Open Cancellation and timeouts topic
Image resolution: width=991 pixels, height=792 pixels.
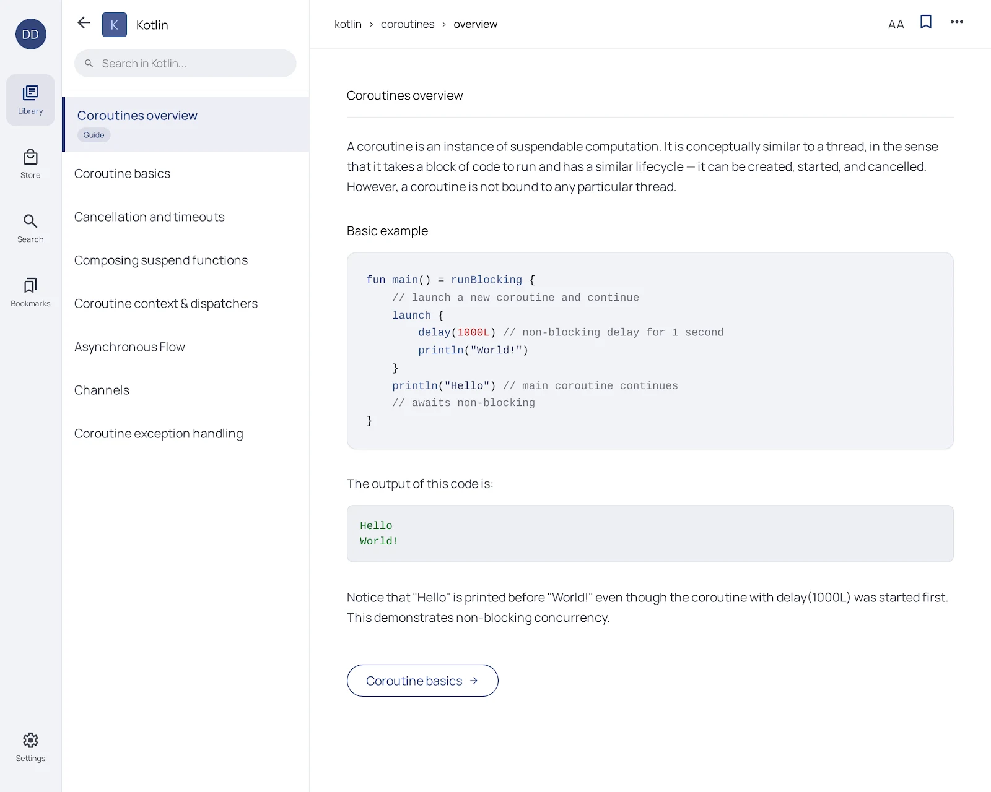(186, 217)
